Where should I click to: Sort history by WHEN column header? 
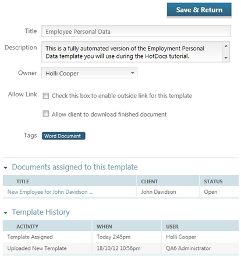[x=104, y=226]
